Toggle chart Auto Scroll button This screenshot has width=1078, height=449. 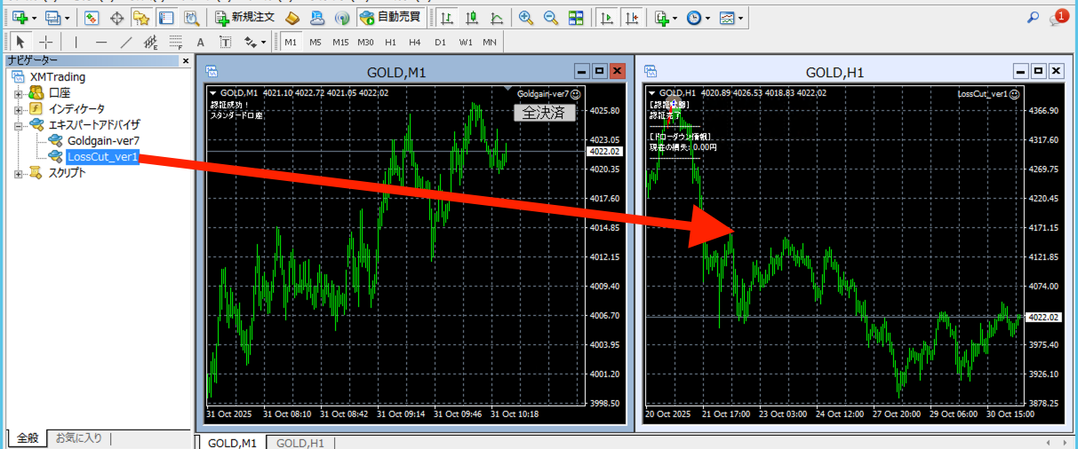[x=606, y=18]
